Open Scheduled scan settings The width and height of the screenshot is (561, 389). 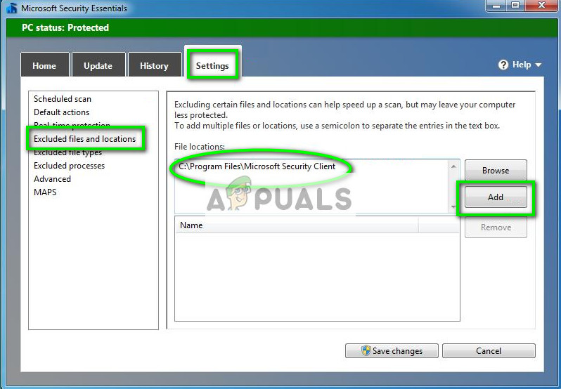click(63, 98)
